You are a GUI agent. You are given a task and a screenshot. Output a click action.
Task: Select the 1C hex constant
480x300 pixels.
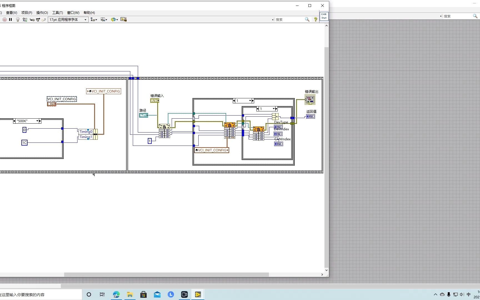24,143
